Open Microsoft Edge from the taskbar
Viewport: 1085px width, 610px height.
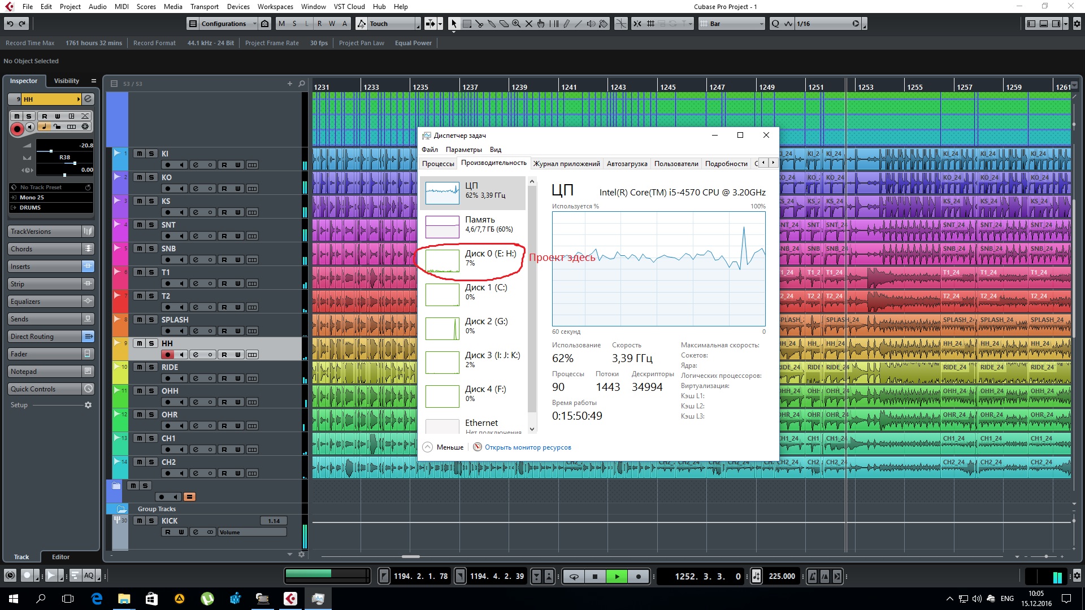tap(97, 598)
